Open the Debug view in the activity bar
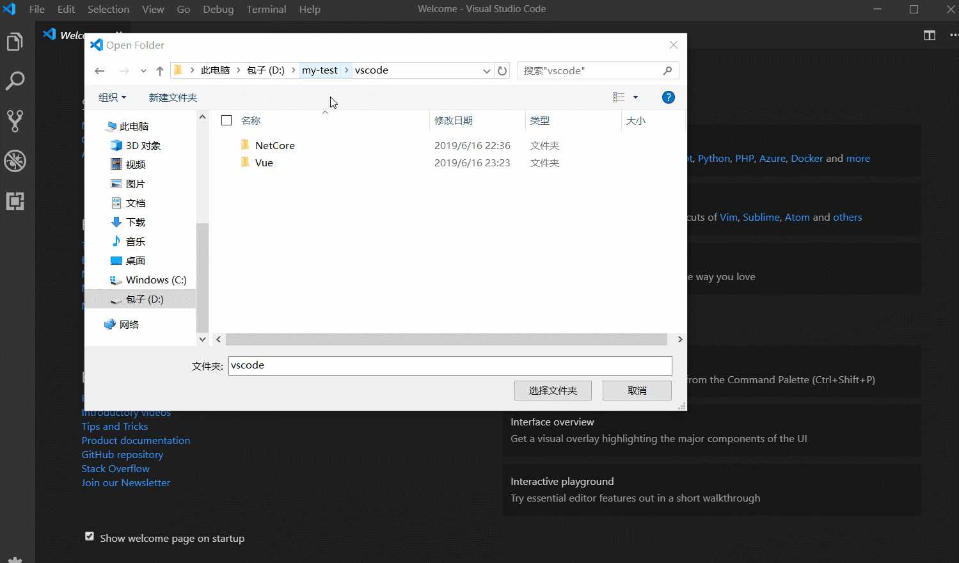The height and width of the screenshot is (563, 959). (x=15, y=161)
